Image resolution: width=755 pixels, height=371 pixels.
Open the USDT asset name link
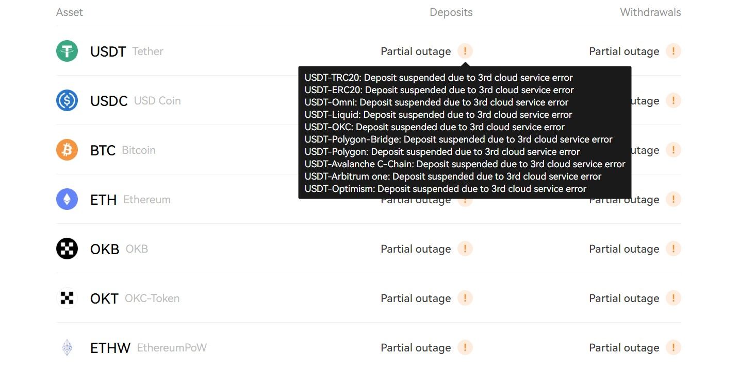(x=108, y=51)
